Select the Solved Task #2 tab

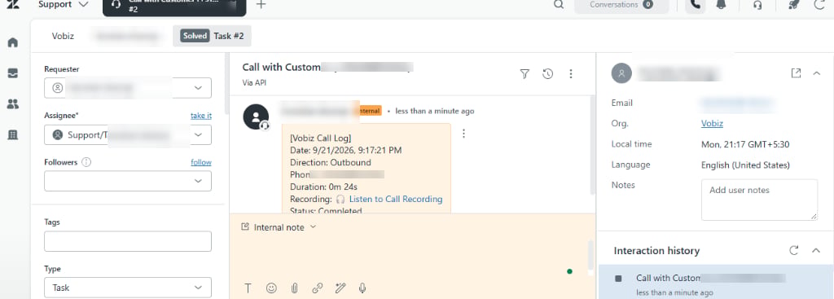tap(212, 36)
